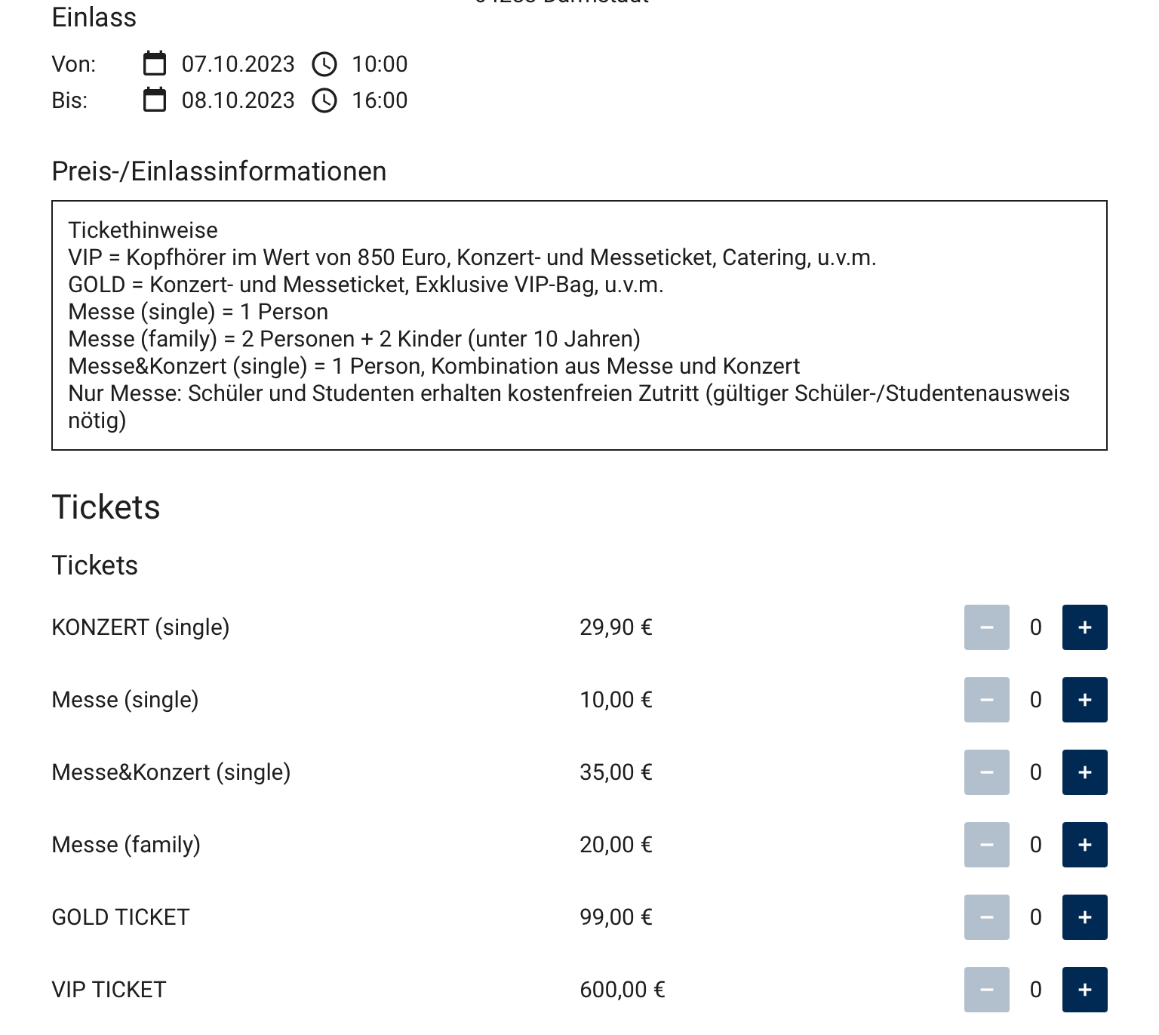The image size is (1159, 1035).
Task: Increase GOLD TICKET quantity
Action: [x=1084, y=917]
